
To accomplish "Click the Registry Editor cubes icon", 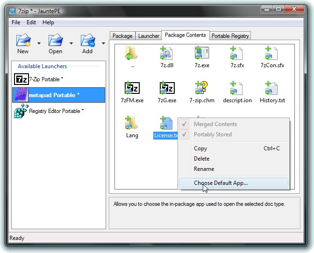I will tap(21, 111).
